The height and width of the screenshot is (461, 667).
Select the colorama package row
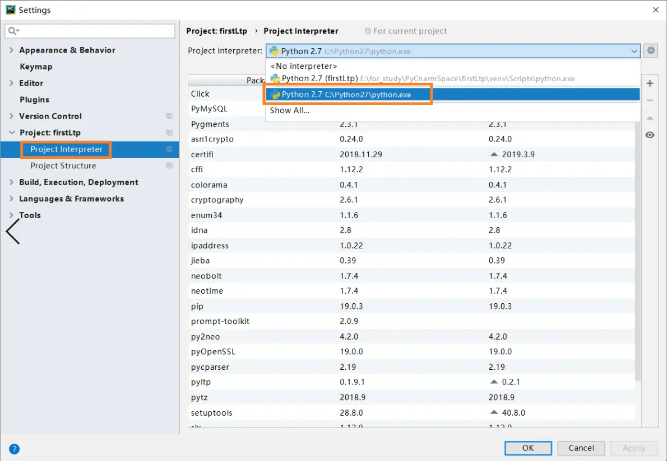pyautogui.click(x=412, y=185)
